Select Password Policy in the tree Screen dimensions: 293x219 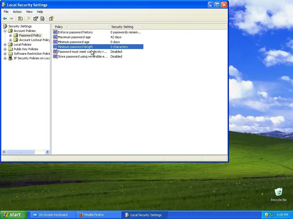(30, 35)
